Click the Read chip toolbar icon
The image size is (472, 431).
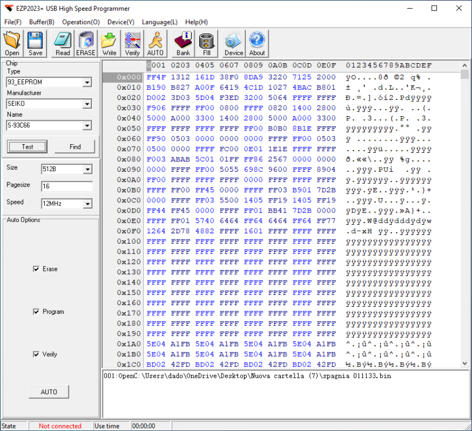click(63, 44)
